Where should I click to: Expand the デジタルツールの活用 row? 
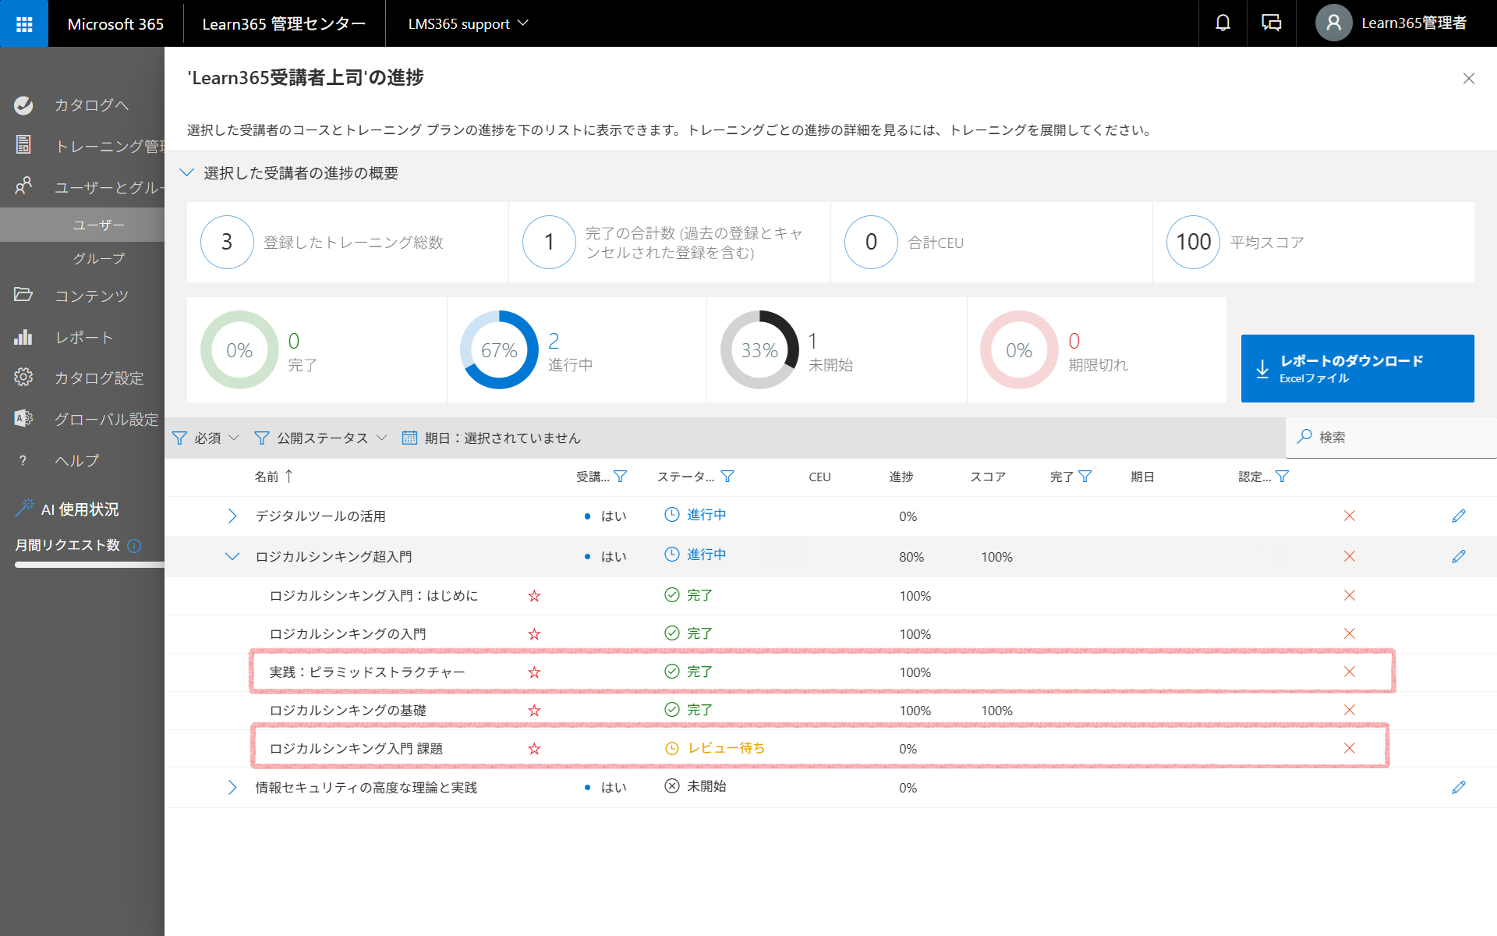click(x=232, y=516)
